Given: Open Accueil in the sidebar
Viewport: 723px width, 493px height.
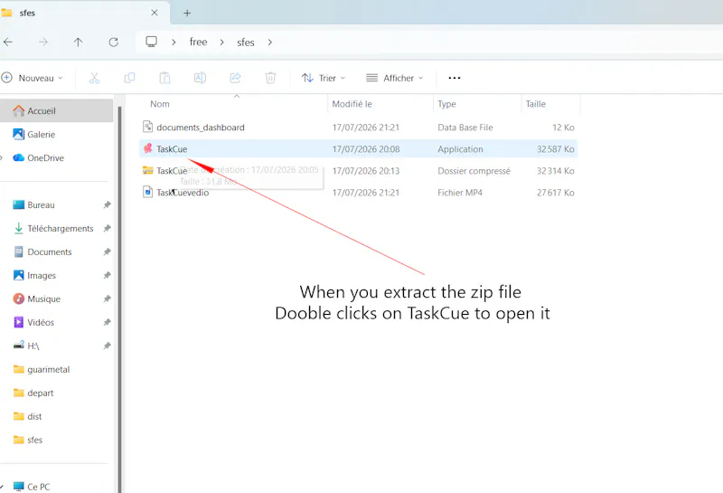Looking at the screenshot, I should pos(56,110).
